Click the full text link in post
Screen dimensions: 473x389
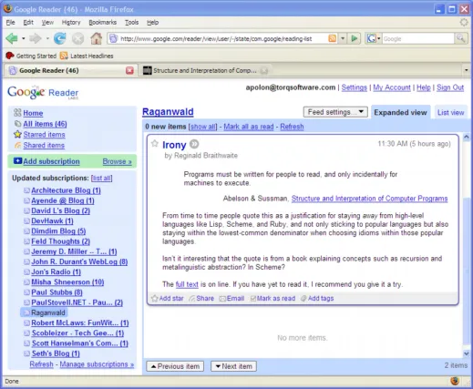[187, 284]
